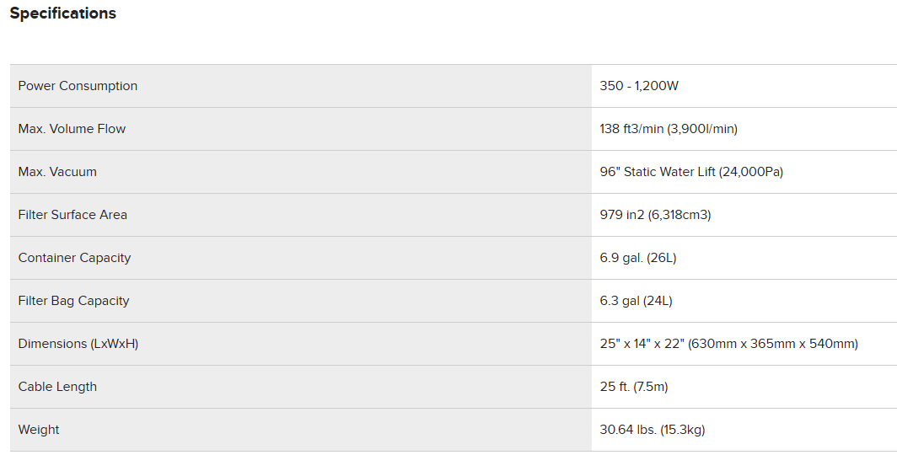Click the 96" Static Water Lift value
Image resolution: width=897 pixels, height=455 pixels.
(658, 172)
